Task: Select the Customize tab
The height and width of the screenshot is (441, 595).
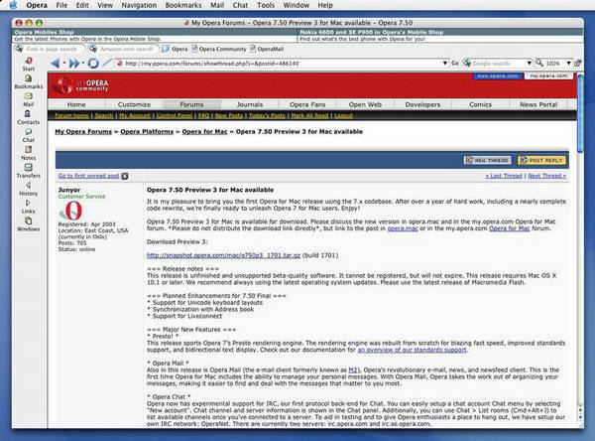Action: click(134, 104)
